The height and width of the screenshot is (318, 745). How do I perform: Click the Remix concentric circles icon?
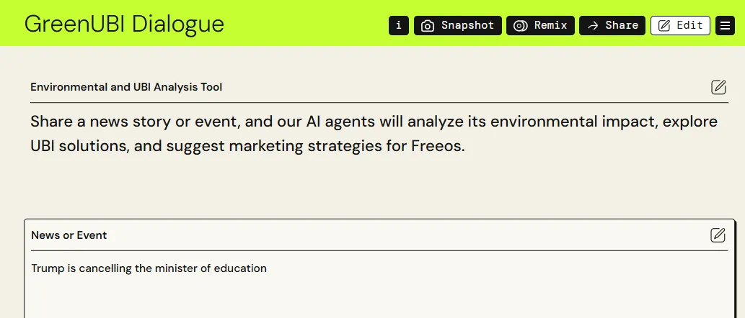tap(520, 26)
